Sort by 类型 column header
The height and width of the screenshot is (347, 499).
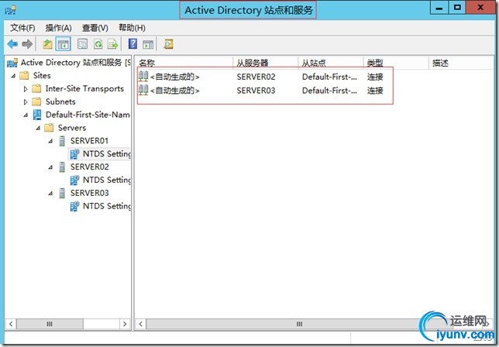tap(396, 63)
